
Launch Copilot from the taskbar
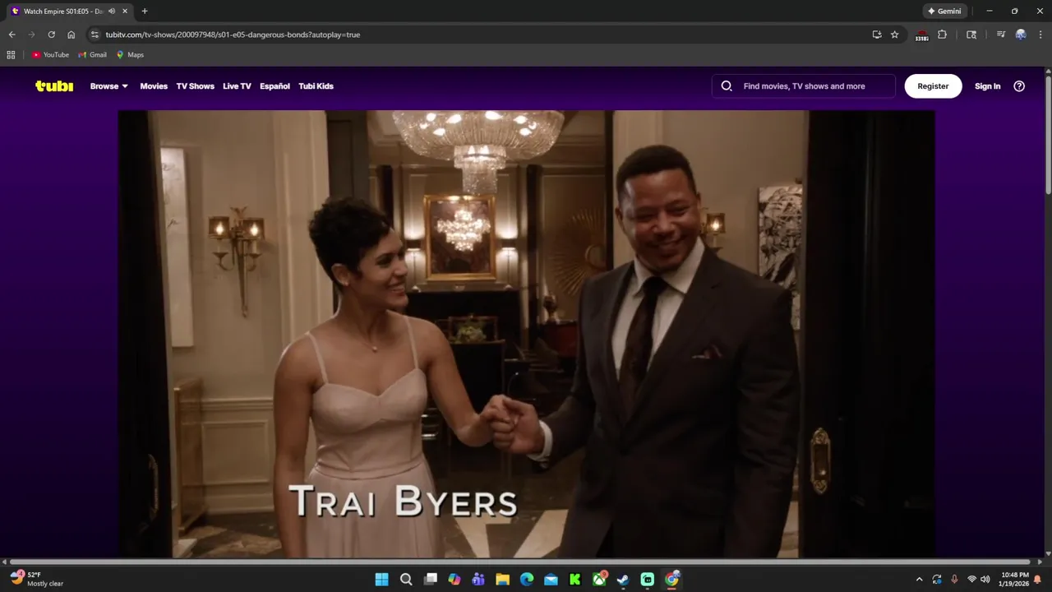(454, 580)
